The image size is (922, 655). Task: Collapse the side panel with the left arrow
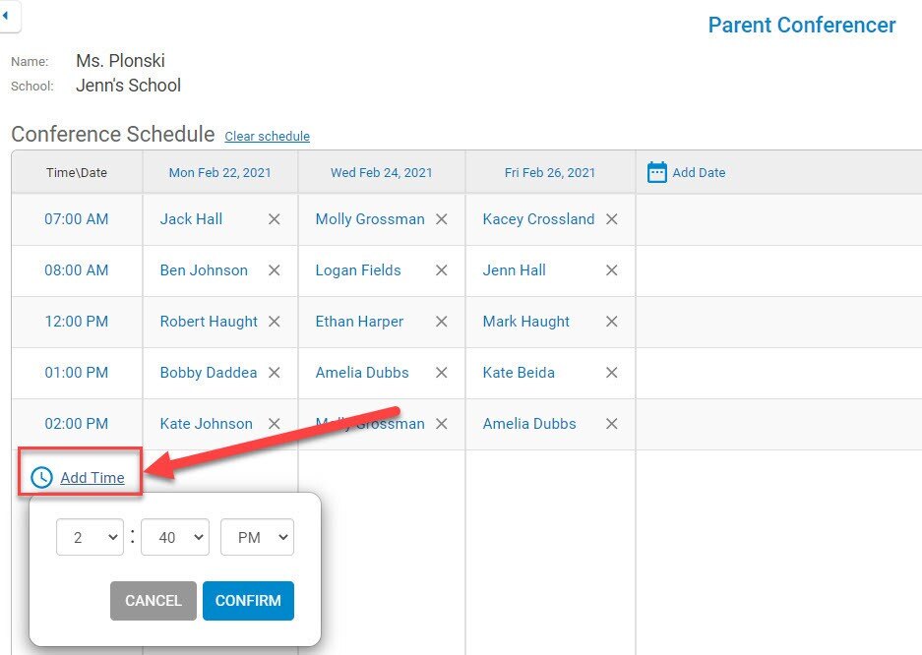(x=6, y=16)
